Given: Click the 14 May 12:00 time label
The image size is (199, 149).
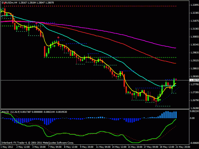Looking at the screenshot, I should 119,147.
